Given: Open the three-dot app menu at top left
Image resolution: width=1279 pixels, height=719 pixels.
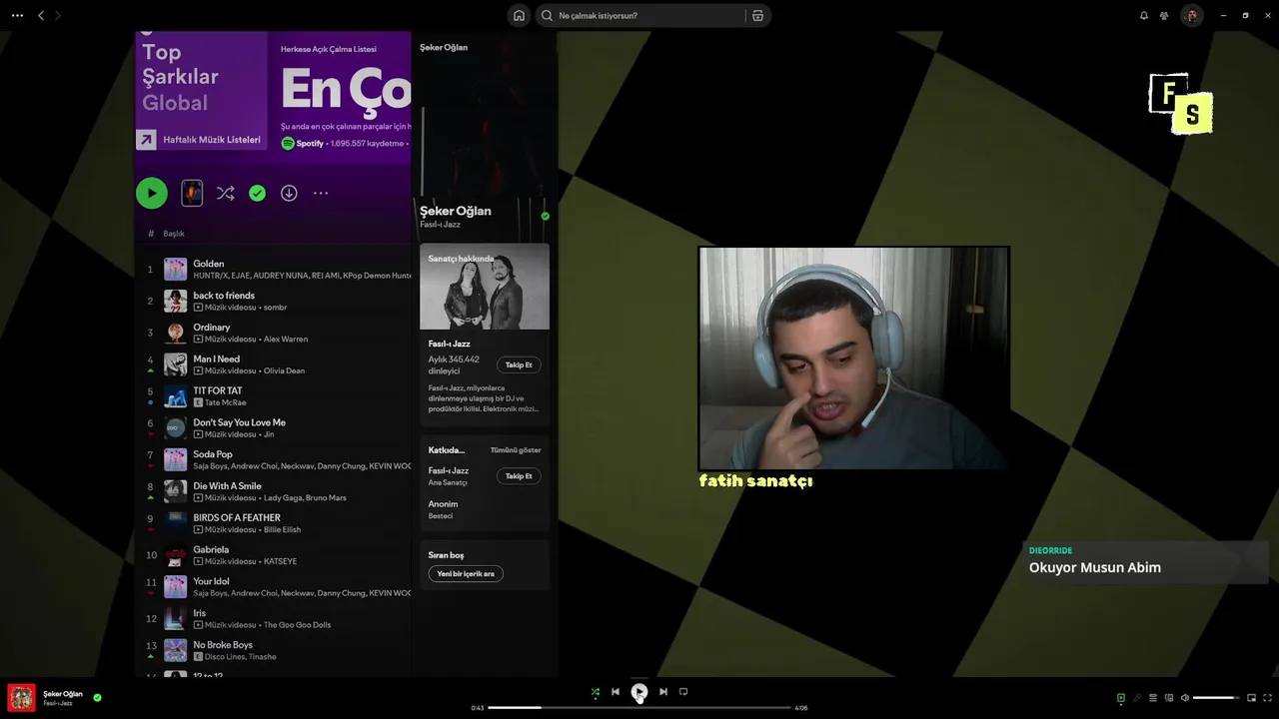Looking at the screenshot, I should coord(17,15).
